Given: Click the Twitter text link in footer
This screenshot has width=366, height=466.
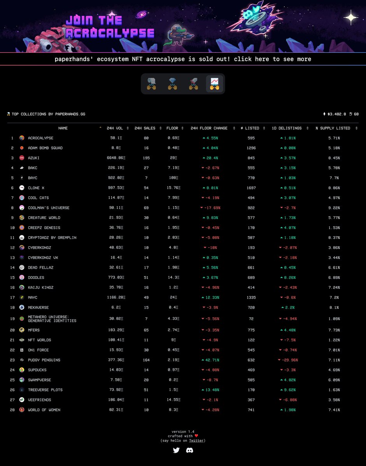Looking at the screenshot, I should tap(196, 440).
